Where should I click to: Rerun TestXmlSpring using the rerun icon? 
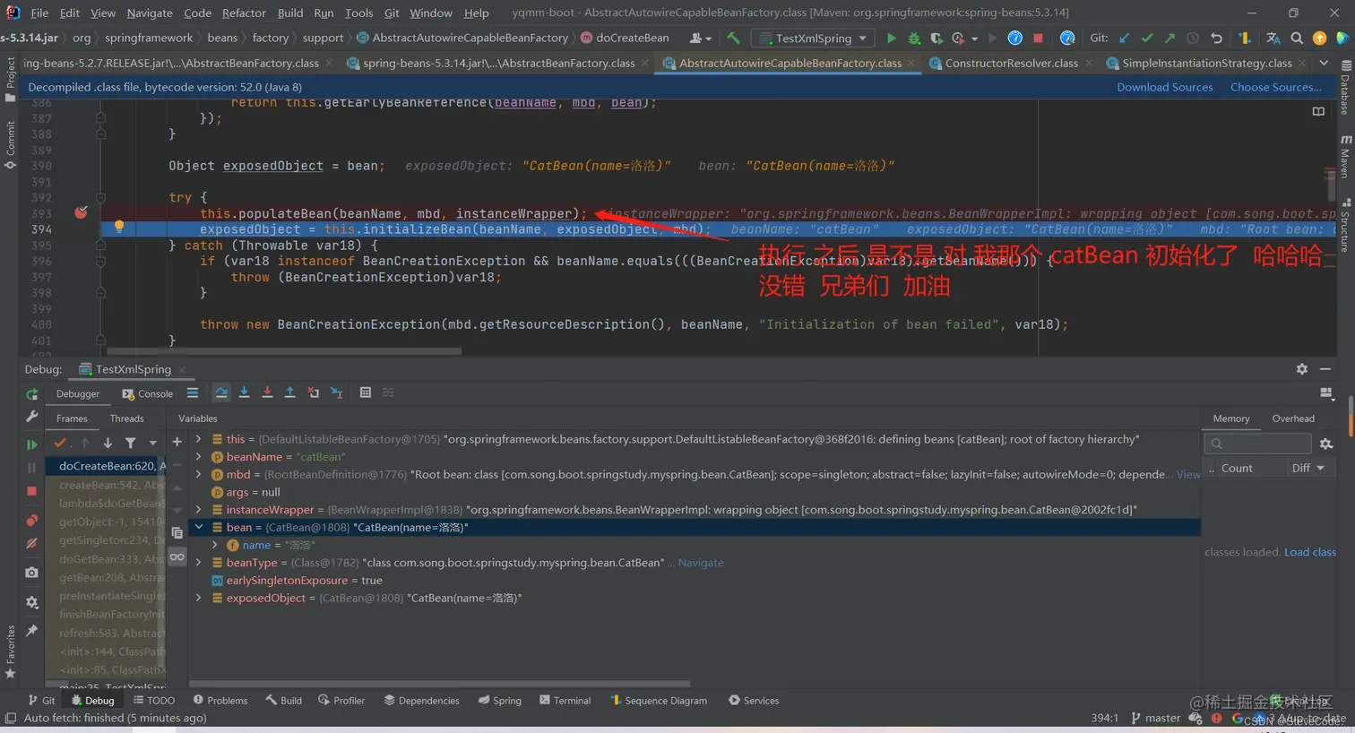click(32, 394)
